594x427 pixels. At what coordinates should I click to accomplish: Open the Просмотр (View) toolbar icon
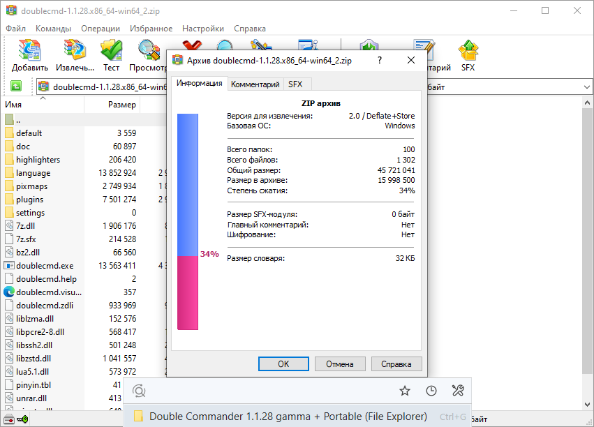click(149, 50)
